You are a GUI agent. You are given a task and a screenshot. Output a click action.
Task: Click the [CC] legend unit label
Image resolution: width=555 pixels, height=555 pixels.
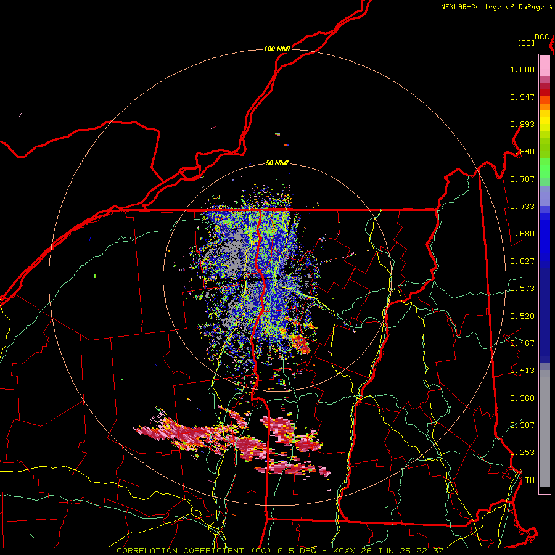526,43
